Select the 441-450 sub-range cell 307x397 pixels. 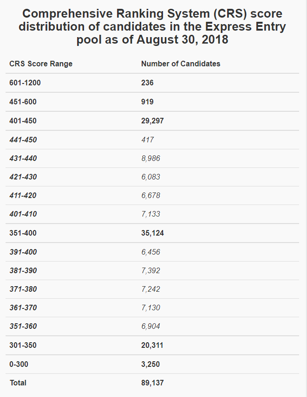23,140
